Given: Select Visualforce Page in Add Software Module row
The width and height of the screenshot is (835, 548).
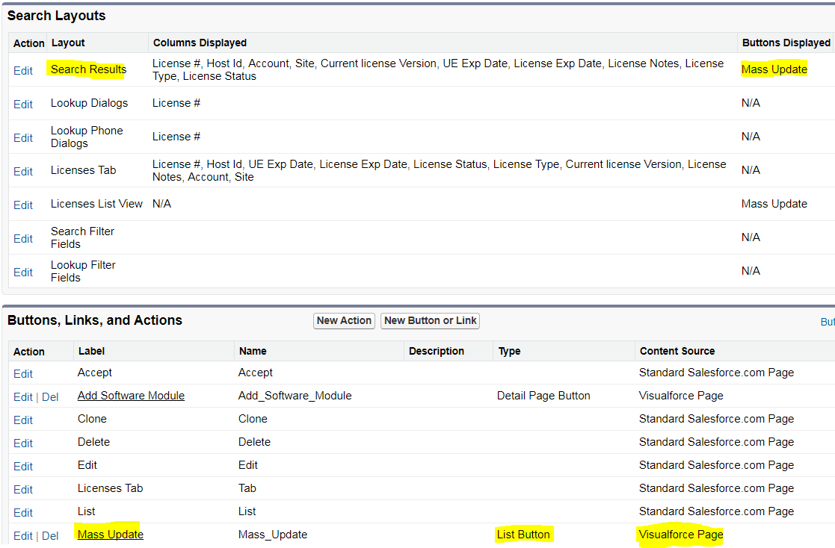Looking at the screenshot, I should click(x=681, y=396).
